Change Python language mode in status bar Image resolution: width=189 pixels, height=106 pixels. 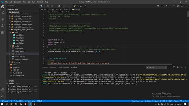click(176, 101)
